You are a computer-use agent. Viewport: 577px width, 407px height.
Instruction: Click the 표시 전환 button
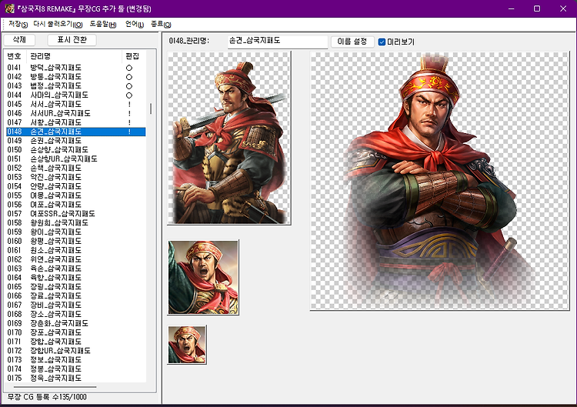(72, 40)
